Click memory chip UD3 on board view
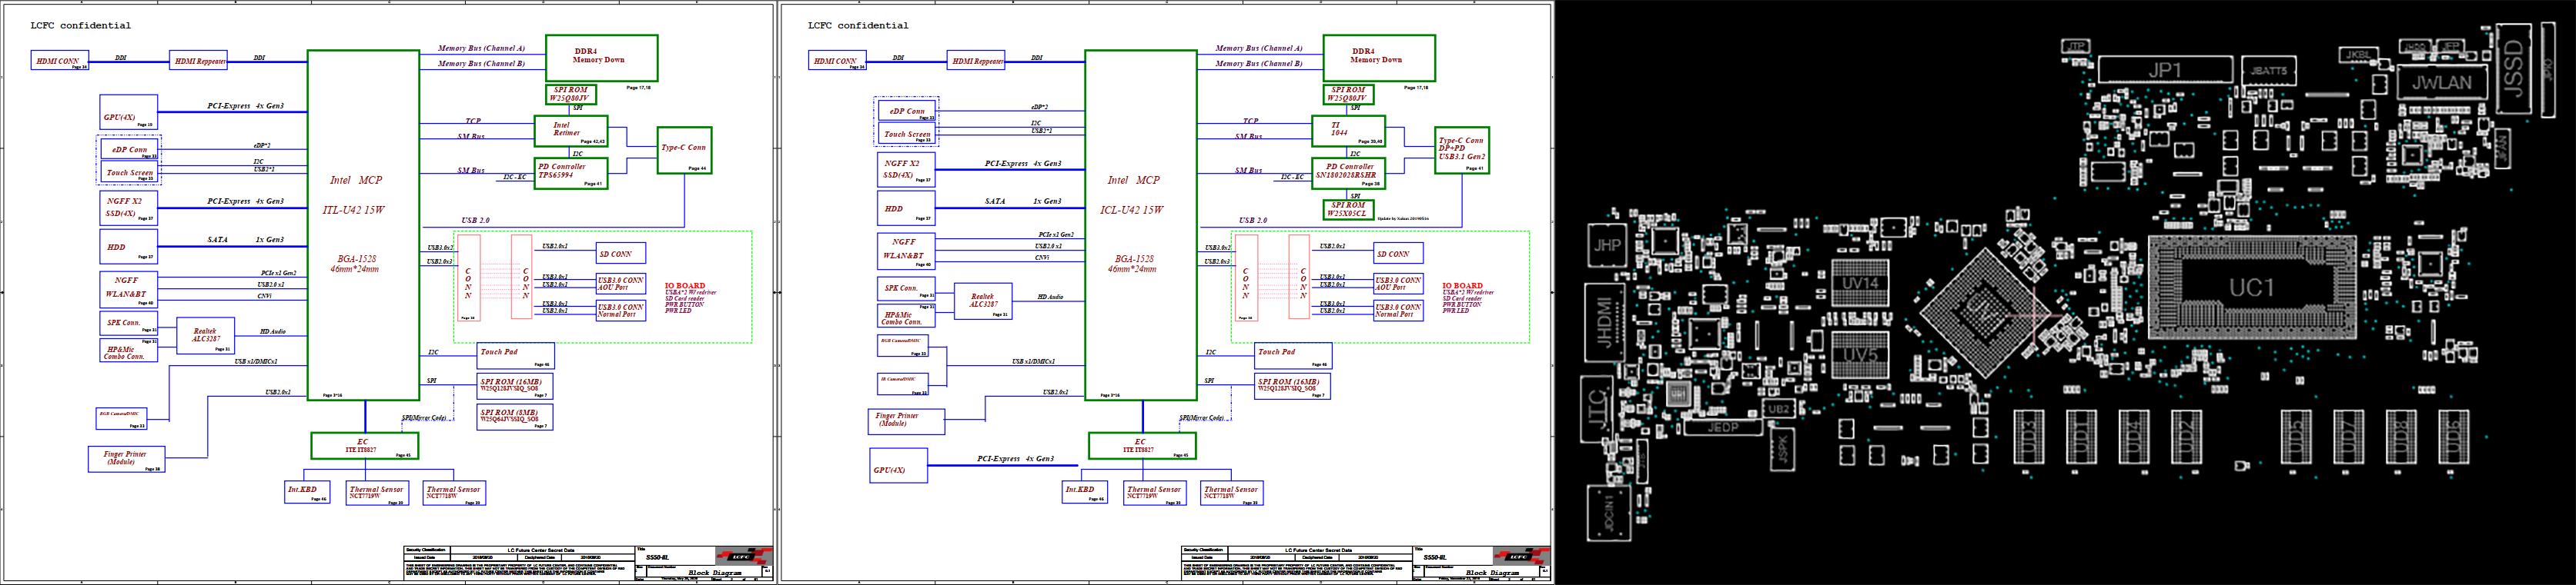 [2028, 437]
